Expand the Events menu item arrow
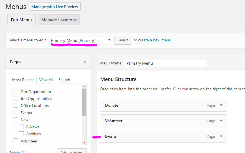The height and width of the screenshot is (153, 245). click(221, 136)
